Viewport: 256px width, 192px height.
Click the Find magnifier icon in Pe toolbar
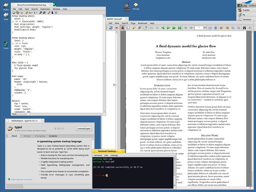point(41,13)
